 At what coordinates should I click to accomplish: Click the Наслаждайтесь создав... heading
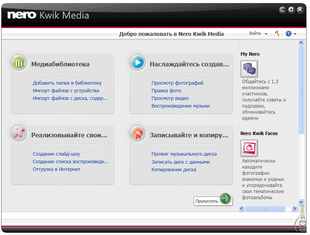[x=189, y=64]
